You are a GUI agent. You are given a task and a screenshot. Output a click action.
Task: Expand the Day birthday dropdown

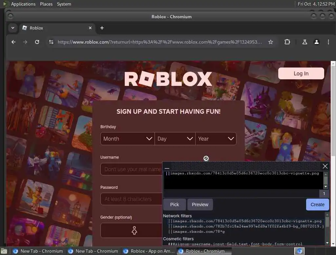click(175, 139)
